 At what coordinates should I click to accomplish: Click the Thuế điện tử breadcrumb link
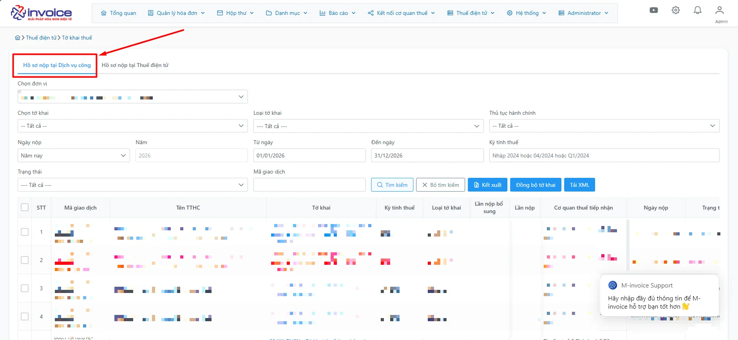(41, 38)
